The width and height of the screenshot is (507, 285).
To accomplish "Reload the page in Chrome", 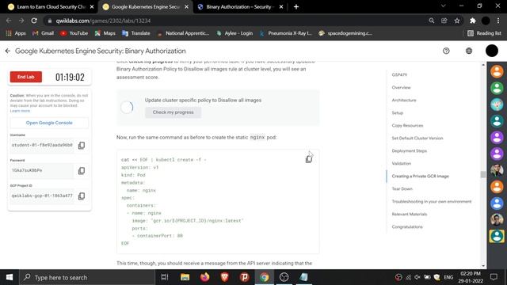I will pyautogui.click(x=34, y=21).
